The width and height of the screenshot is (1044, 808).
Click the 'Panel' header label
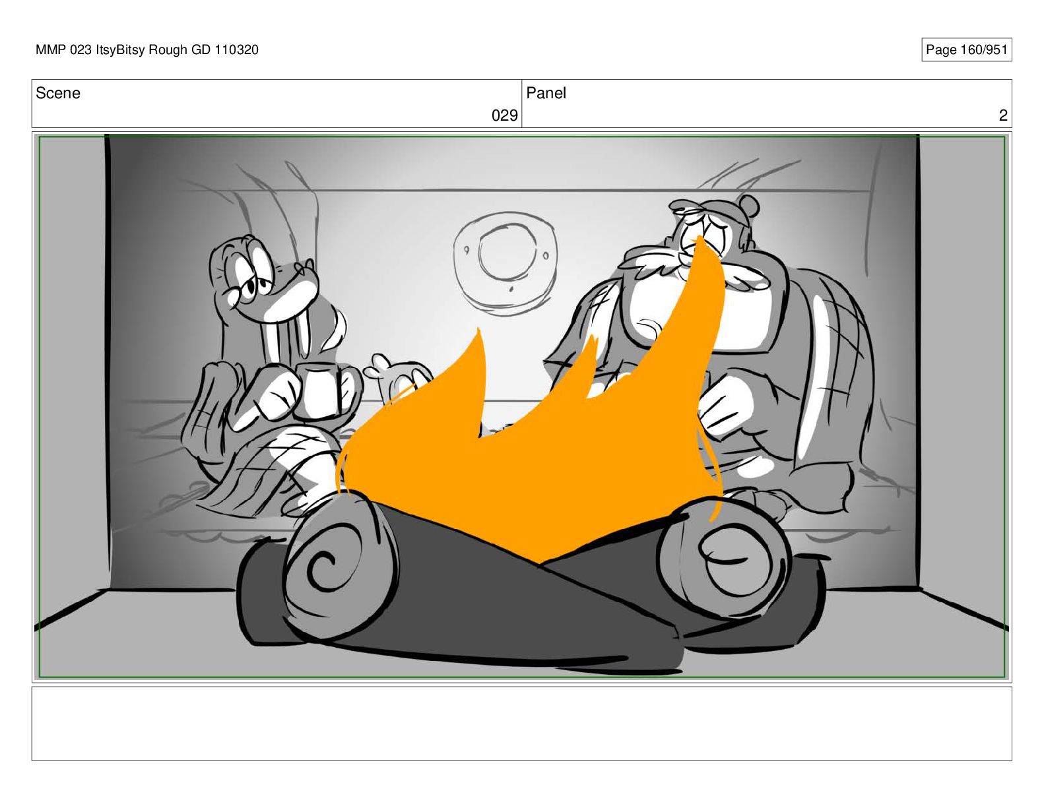pyautogui.click(x=546, y=93)
